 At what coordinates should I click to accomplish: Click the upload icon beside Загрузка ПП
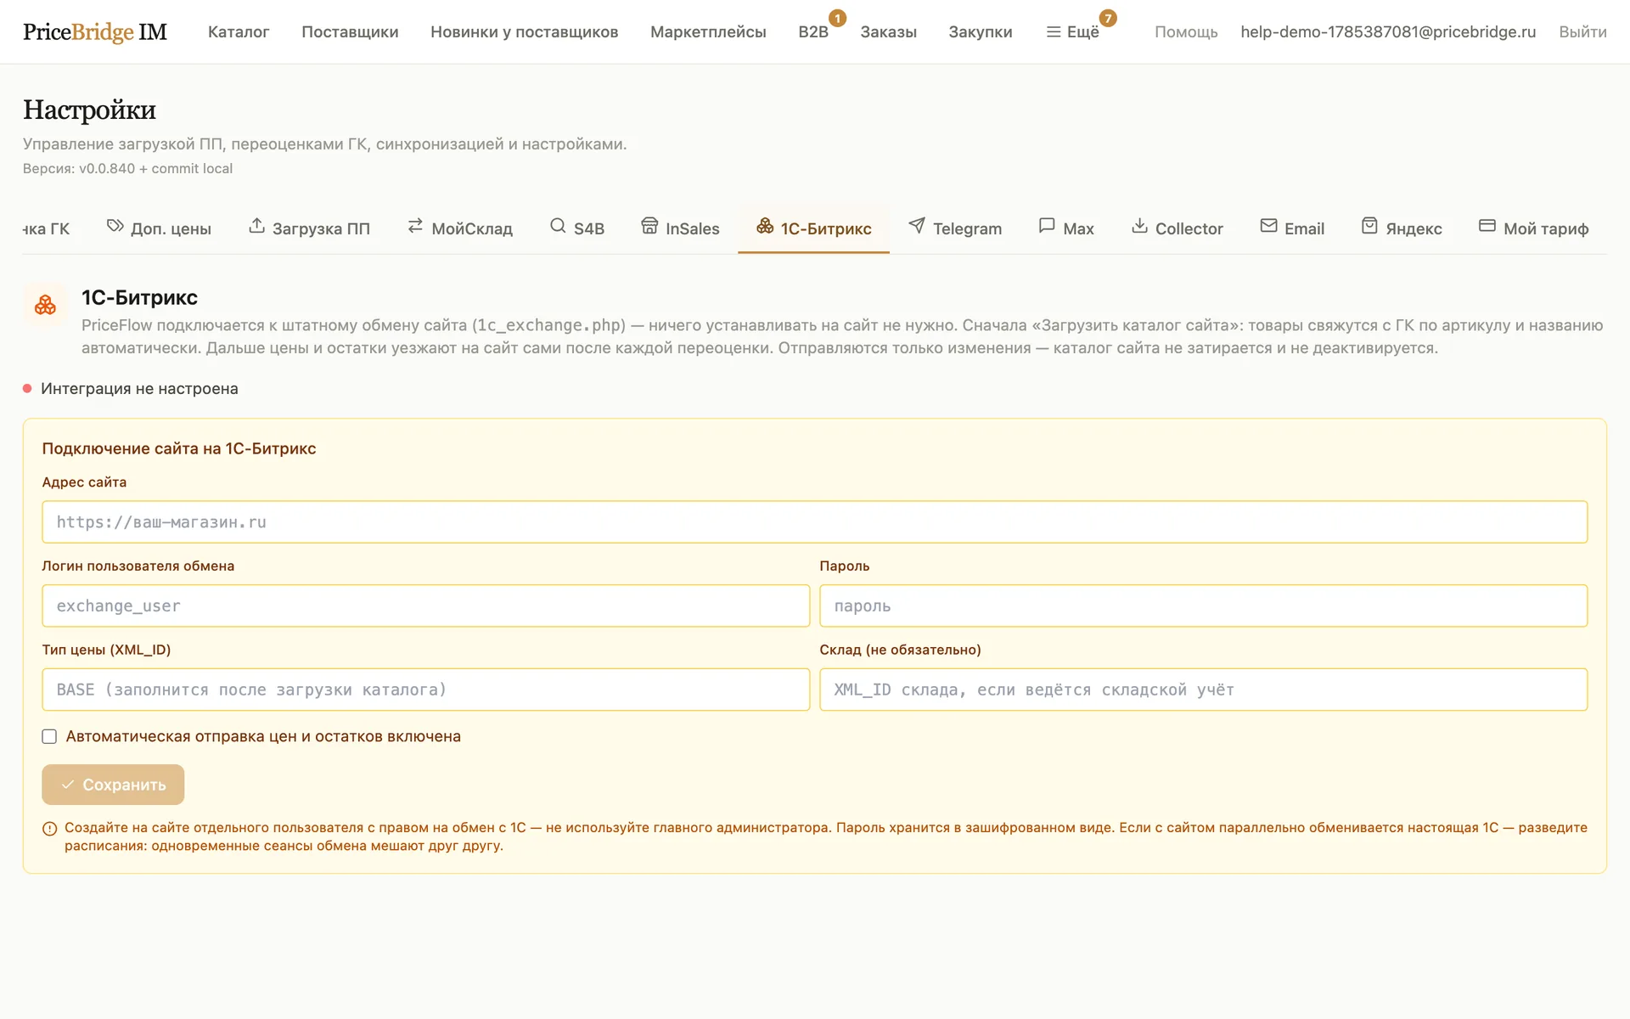[x=256, y=226]
